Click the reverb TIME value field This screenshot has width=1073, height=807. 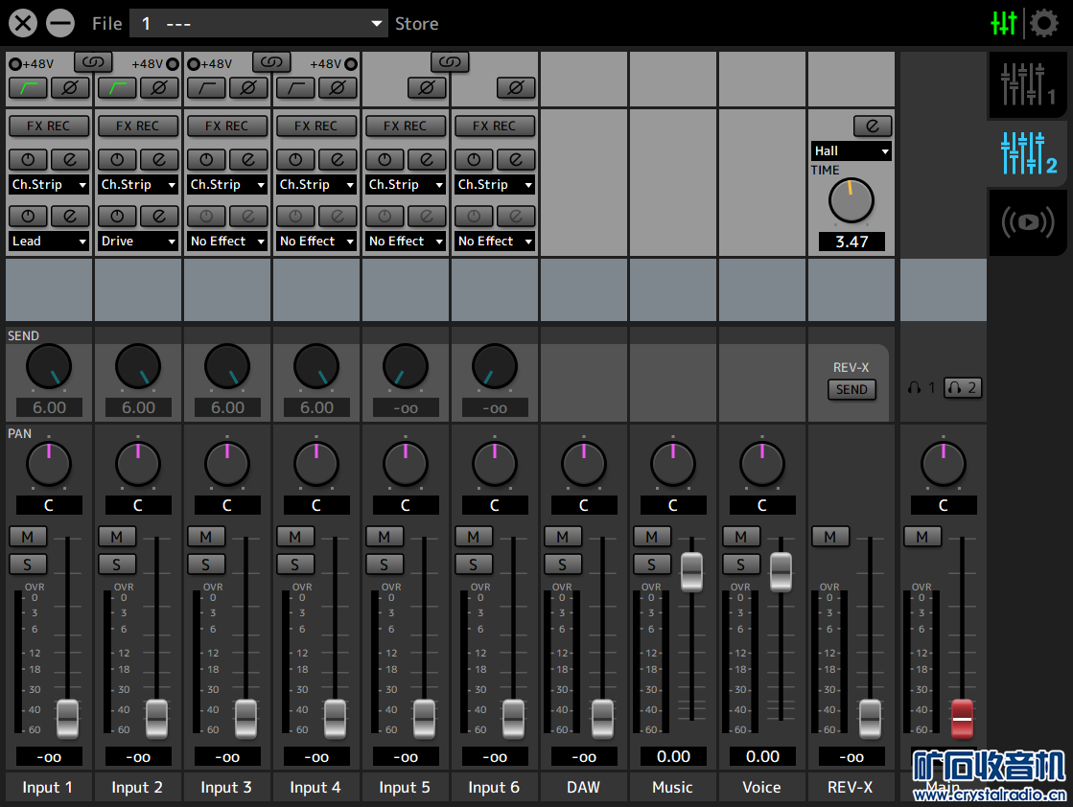(x=851, y=242)
